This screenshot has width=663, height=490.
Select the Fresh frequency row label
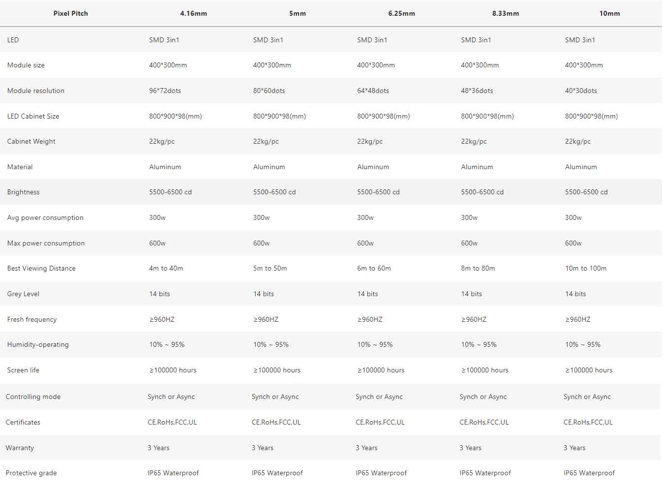point(32,320)
